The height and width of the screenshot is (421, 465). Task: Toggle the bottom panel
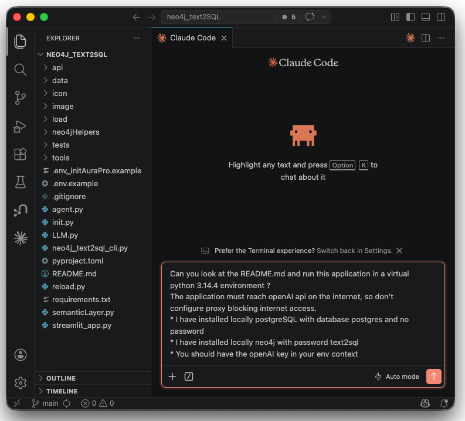(x=426, y=17)
